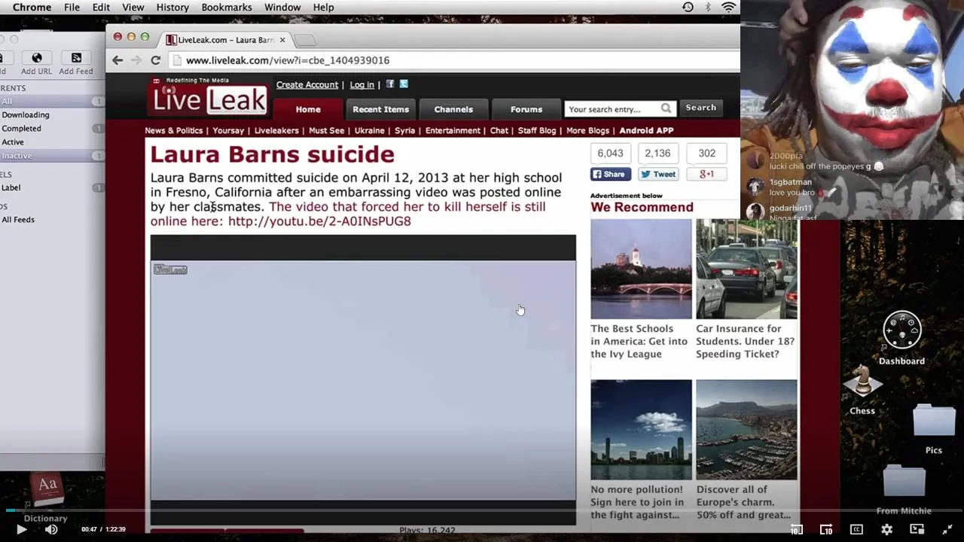Screen dimensions: 964x542
Task: Open the youtu.be video link
Action: click(319, 221)
